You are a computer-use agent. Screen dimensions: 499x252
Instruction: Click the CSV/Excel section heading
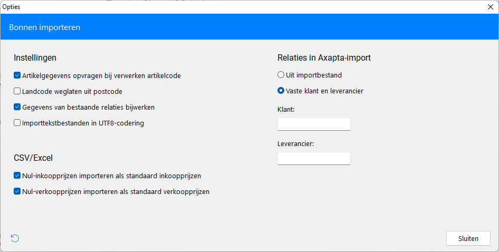[x=33, y=158]
